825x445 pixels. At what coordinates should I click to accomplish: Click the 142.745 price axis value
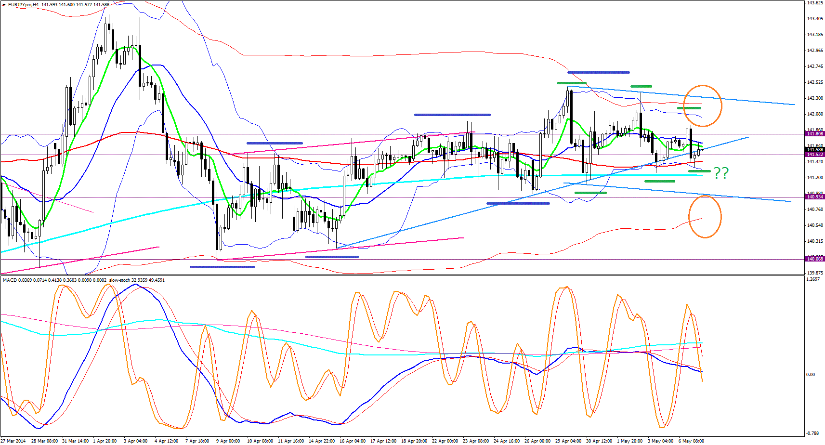[x=815, y=66]
